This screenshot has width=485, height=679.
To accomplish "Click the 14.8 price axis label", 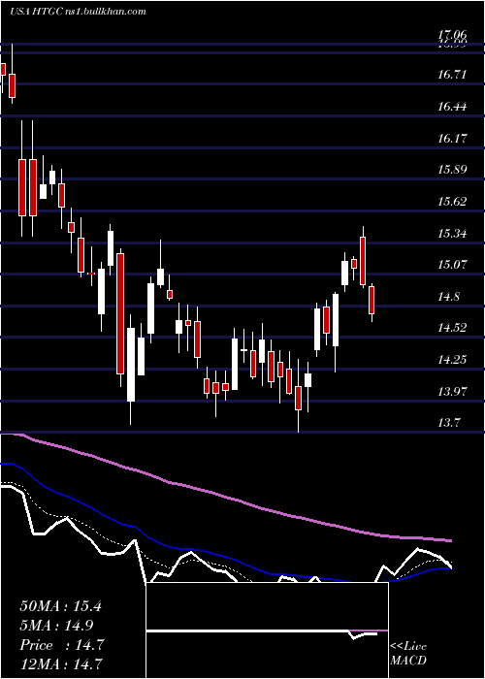I will 448,297.
